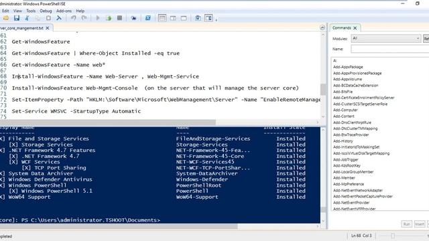Open the Edit menu
Viewport: 429px width, 241px height.
[x=5, y=11]
